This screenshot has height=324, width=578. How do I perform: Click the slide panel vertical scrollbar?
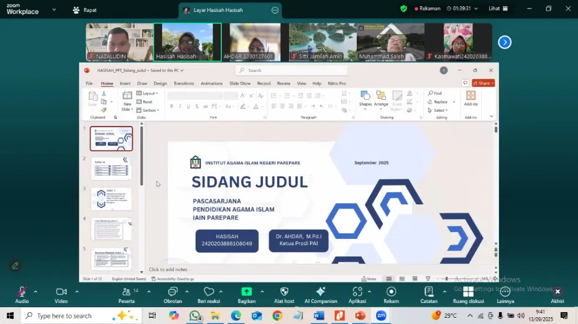pos(142,156)
